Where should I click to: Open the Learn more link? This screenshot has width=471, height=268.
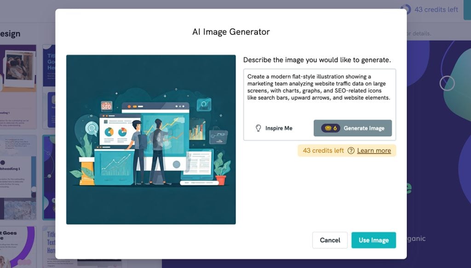click(373, 151)
